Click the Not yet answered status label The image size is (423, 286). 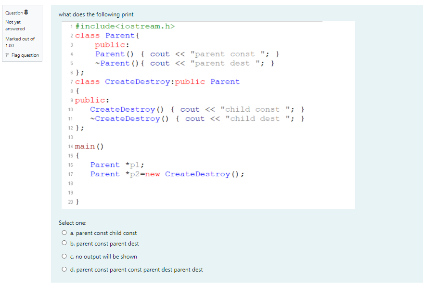point(12,25)
